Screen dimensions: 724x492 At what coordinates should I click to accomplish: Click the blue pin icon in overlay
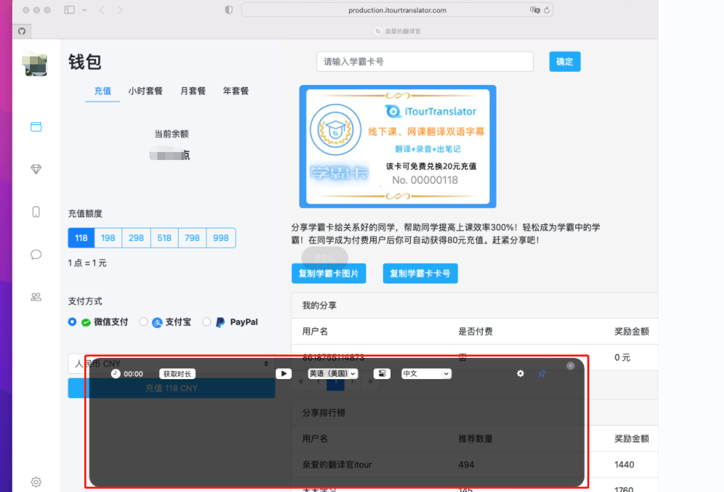click(542, 374)
